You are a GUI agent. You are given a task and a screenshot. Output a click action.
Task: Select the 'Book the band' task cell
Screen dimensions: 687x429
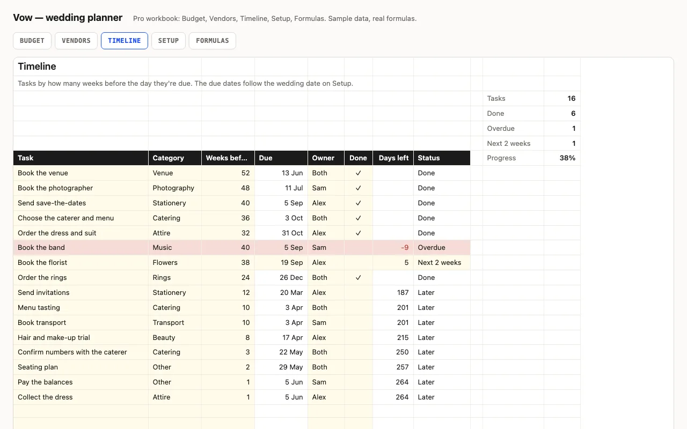[x=81, y=248]
